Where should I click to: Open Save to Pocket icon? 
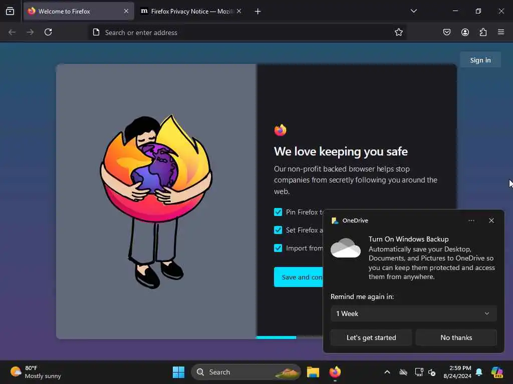click(x=446, y=32)
